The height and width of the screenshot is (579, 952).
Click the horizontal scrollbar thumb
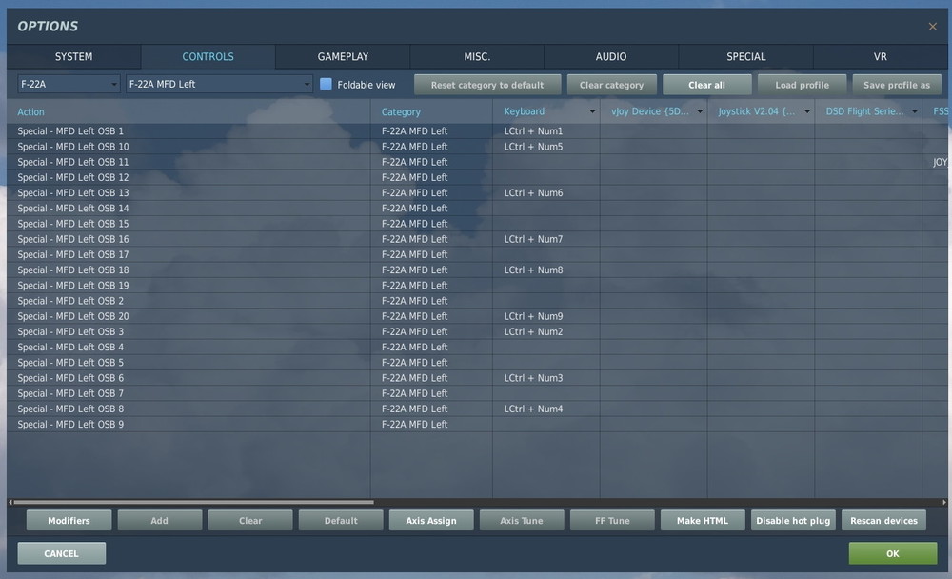click(193, 503)
